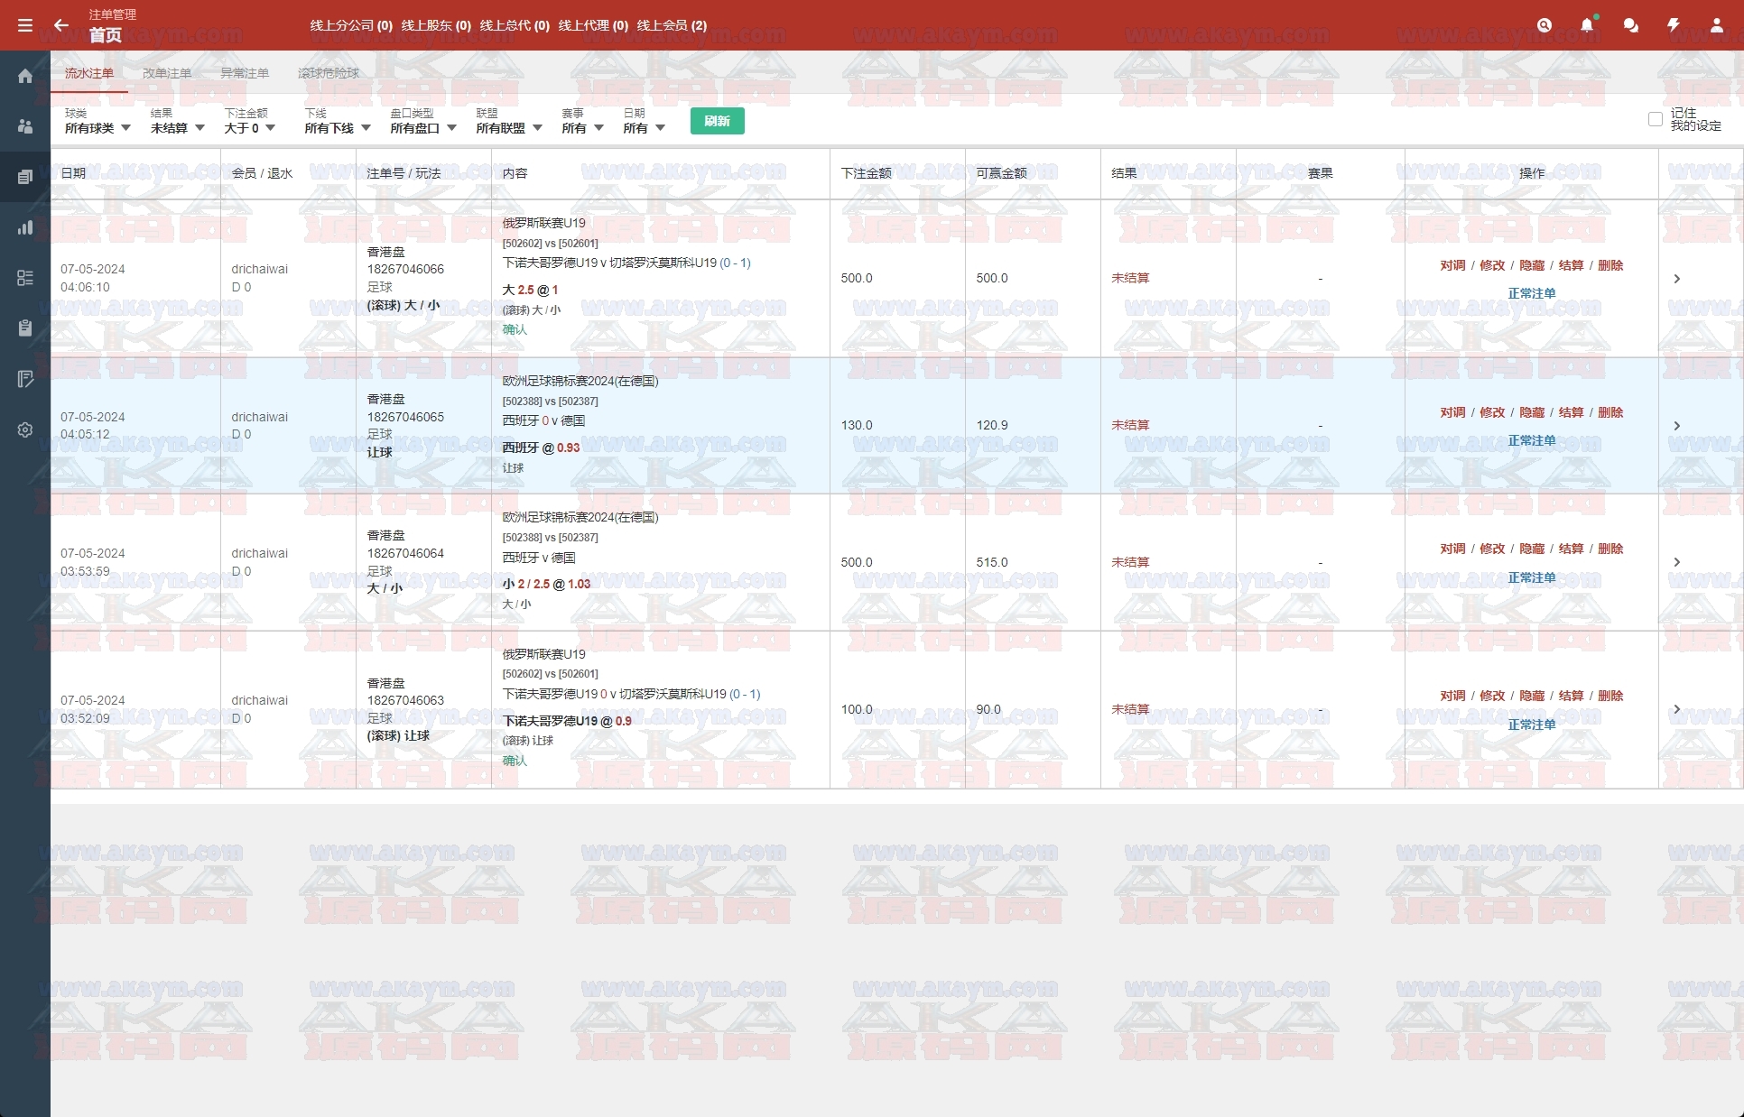Image resolution: width=1744 pixels, height=1117 pixels.
Task: Open bar chart reports sidebar icon
Action: (25, 227)
